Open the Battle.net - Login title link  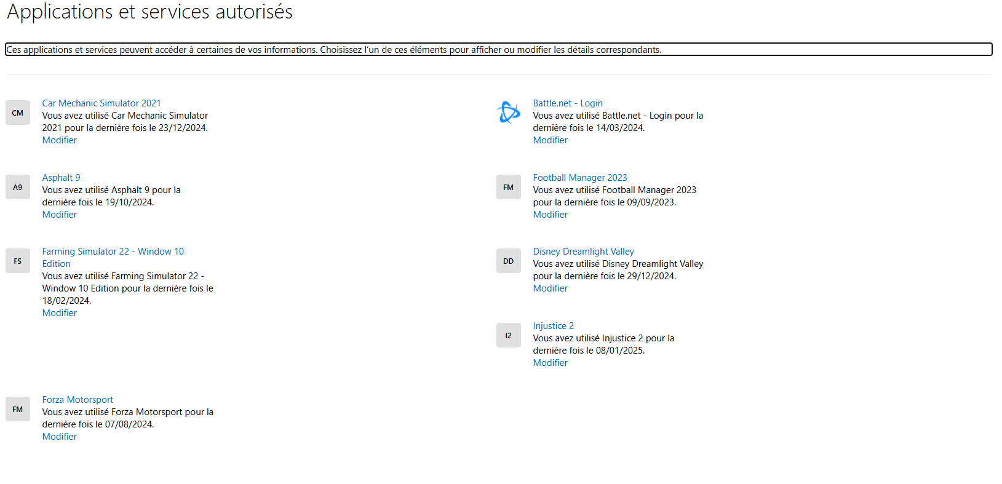pyautogui.click(x=568, y=103)
